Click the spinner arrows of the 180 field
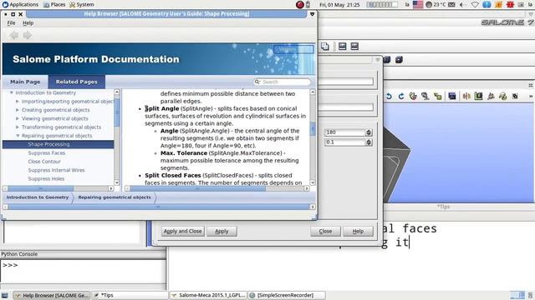535x300 pixels. click(x=369, y=132)
